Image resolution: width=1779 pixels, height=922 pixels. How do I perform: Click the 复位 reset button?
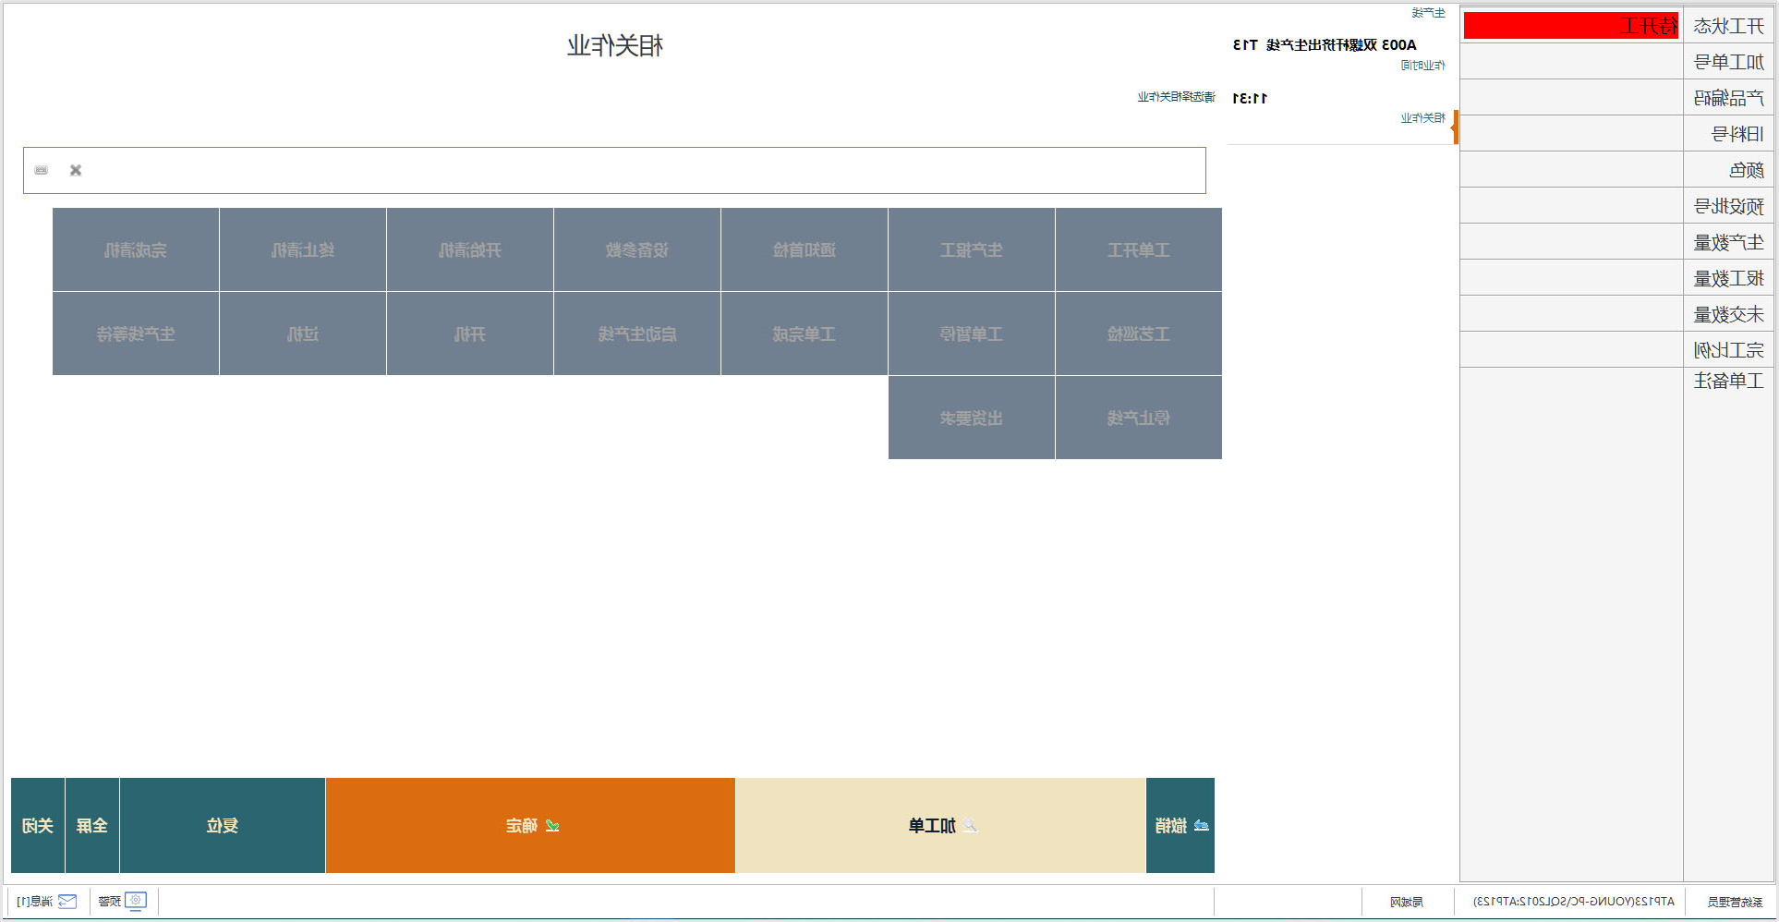pyautogui.click(x=223, y=825)
